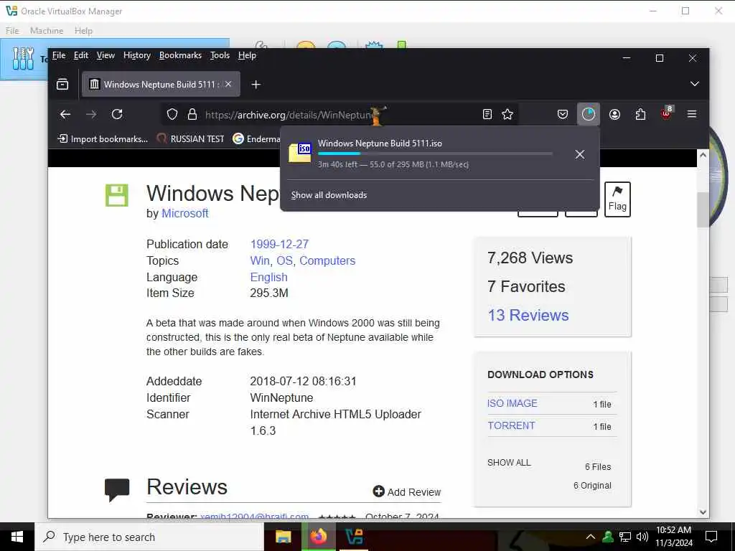Open the Firefox View menu
The height and width of the screenshot is (551, 735).
click(106, 55)
